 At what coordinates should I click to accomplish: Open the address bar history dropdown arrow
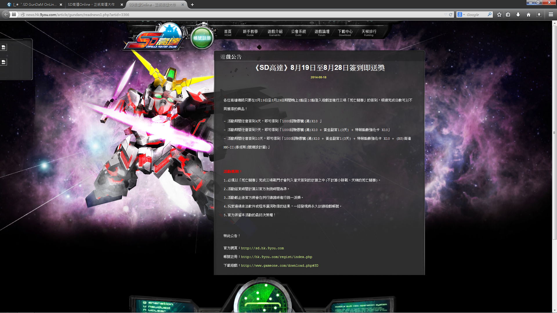[446, 14]
